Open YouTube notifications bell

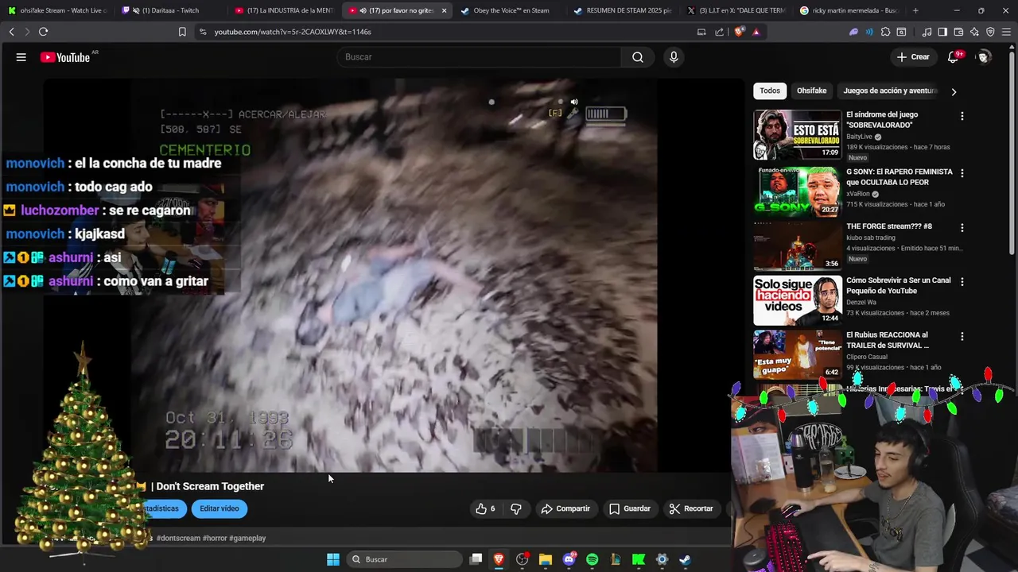click(953, 57)
